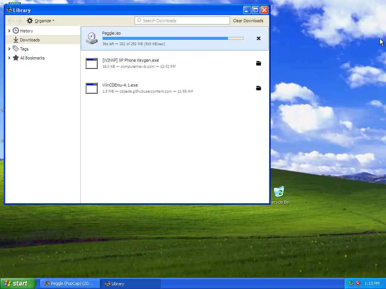Select the Peggle.iso file name

(112, 33)
